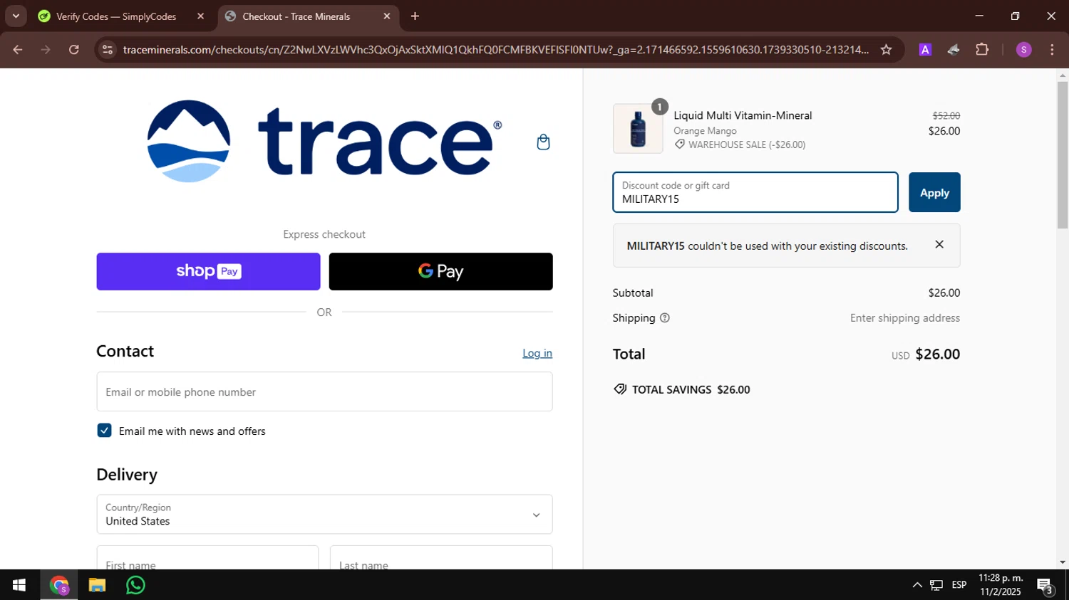Click the Last name field
This screenshot has height=600, width=1069.
[441, 557]
